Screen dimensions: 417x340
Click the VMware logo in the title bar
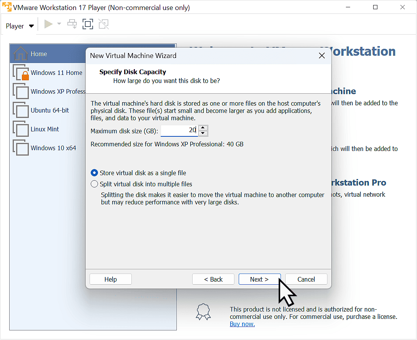[6, 7]
